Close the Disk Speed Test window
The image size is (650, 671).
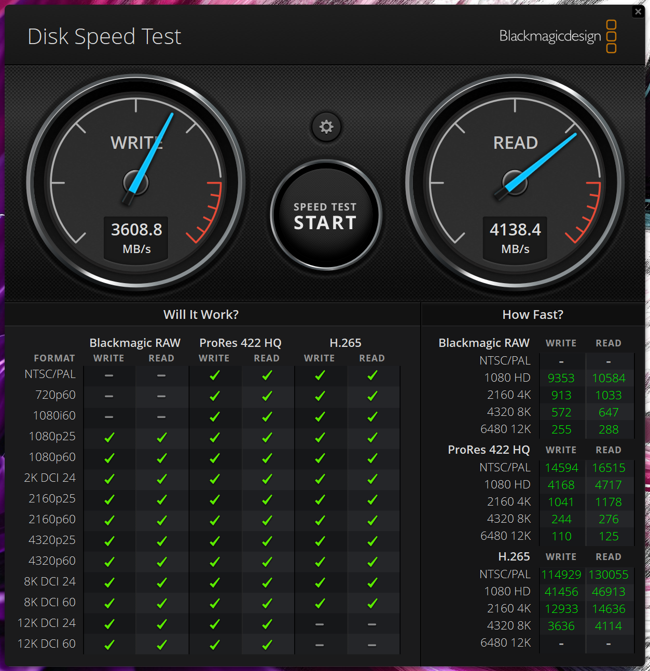[639, 11]
